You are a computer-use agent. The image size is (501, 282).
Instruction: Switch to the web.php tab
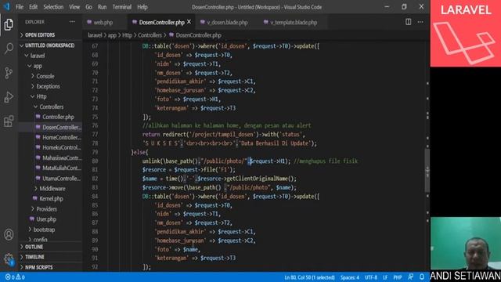point(103,23)
